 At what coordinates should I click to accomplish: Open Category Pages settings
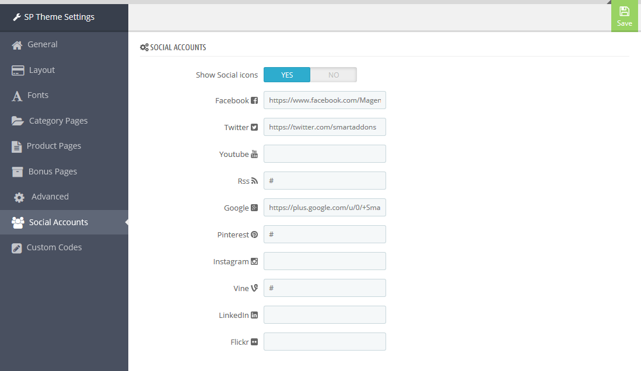[x=64, y=121]
